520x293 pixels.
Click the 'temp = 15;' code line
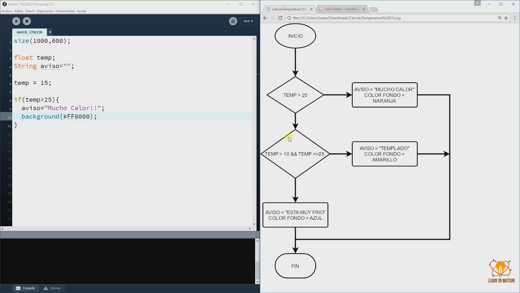tap(32, 83)
